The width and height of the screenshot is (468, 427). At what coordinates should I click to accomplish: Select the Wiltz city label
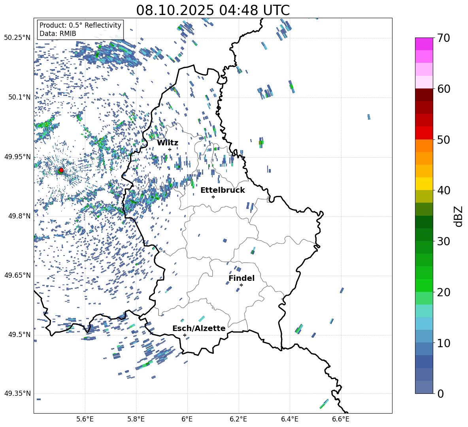point(168,143)
